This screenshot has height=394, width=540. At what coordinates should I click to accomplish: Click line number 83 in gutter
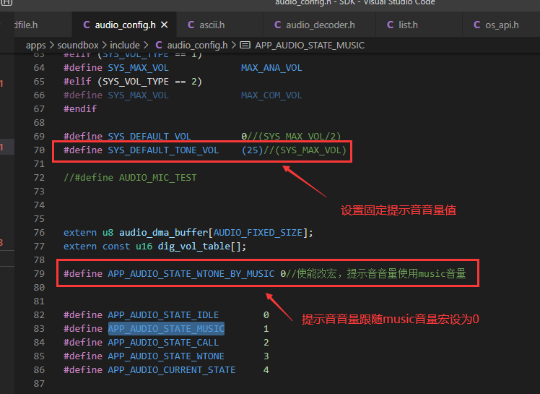[x=39, y=328]
